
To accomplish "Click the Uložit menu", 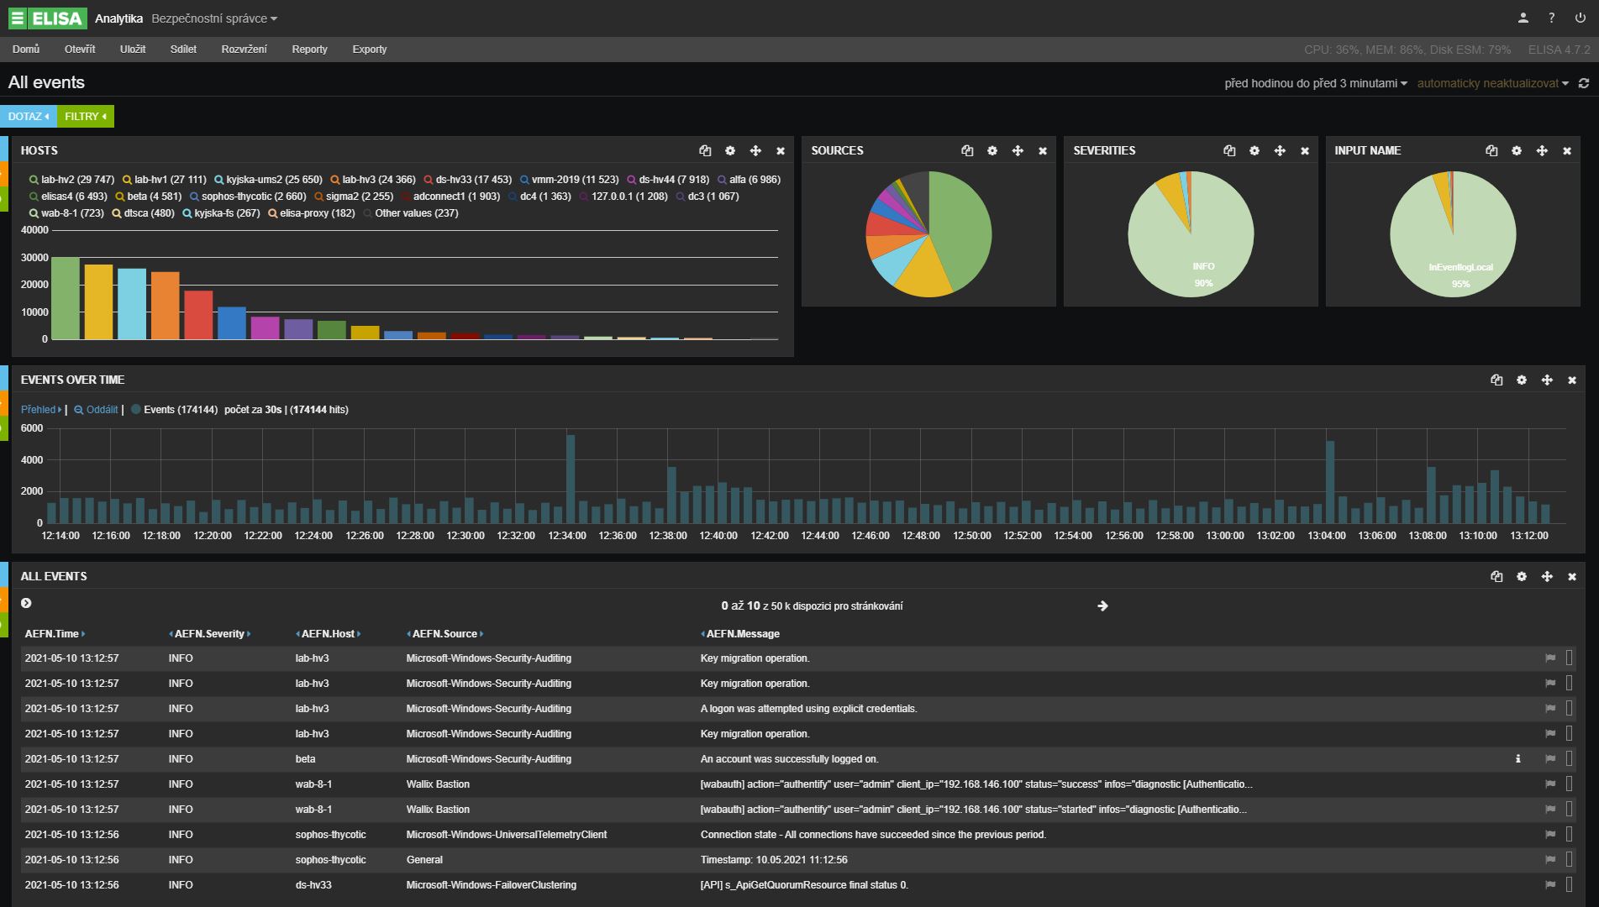I will pos(133,49).
